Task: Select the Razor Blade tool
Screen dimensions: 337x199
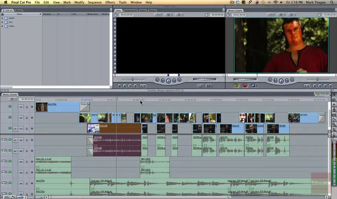Action: (334, 119)
